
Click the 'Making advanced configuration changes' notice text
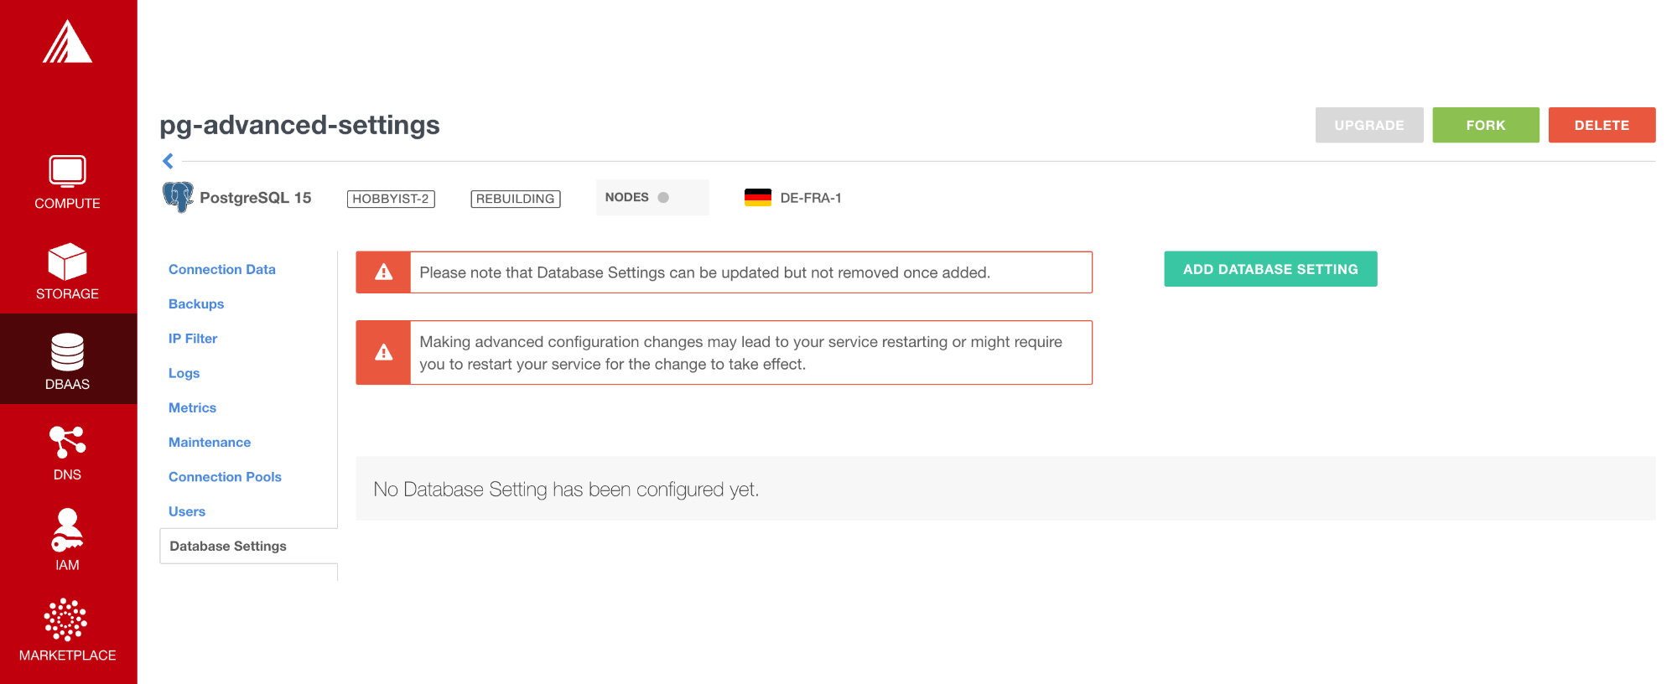point(741,353)
